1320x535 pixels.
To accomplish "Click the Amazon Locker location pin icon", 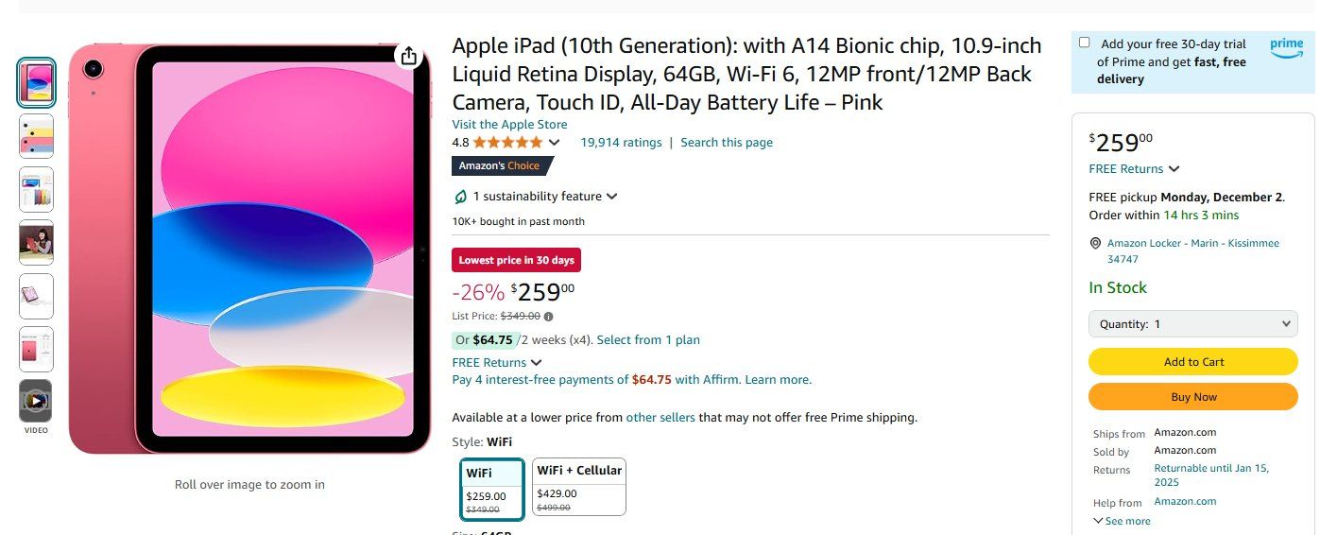I will (1095, 244).
